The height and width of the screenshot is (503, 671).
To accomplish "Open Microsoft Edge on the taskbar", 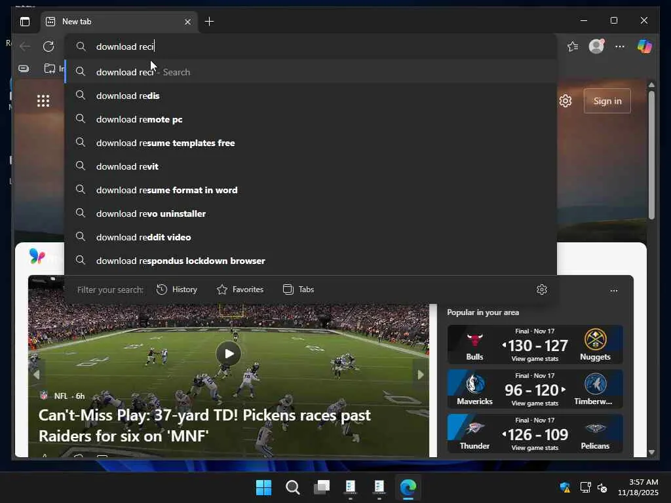I will [x=408, y=487].
